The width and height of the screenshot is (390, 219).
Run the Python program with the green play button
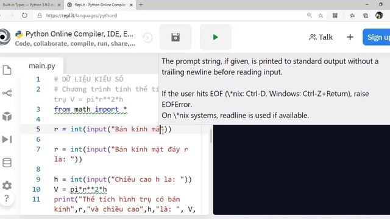coord(215,37)
